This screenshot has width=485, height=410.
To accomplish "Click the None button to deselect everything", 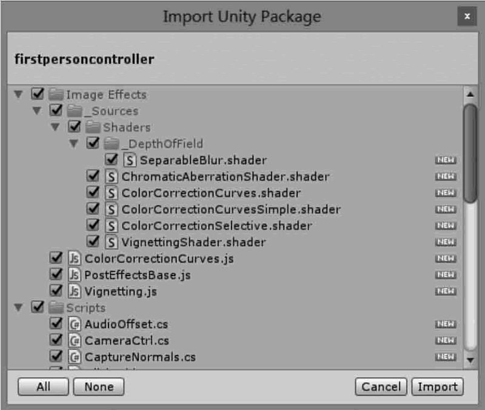I will (x=99, y=386).
